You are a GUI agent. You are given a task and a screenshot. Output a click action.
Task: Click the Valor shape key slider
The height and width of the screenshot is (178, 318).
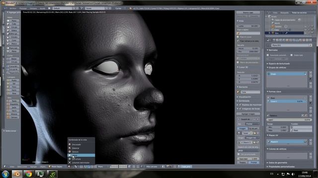click(289, 120)
